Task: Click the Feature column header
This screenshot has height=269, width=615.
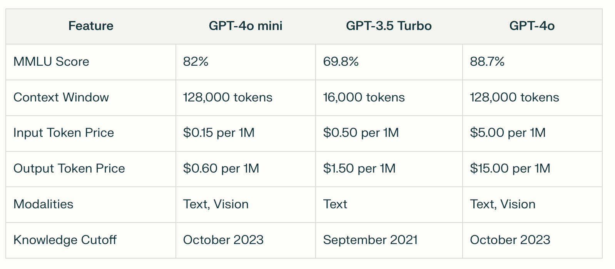Action: click(91, 26)
